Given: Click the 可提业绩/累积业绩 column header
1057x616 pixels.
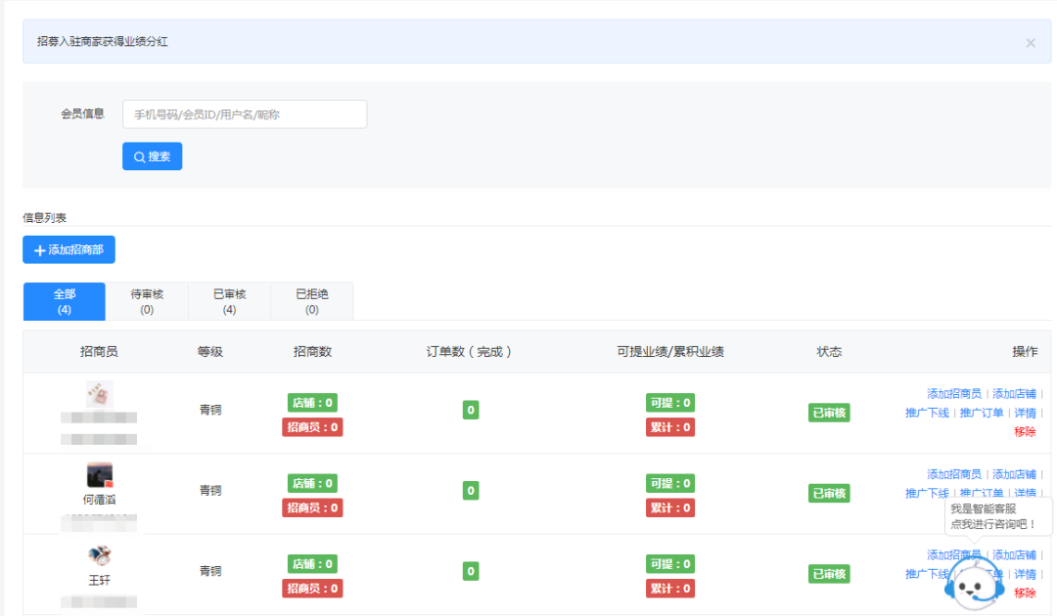Looking at the screenshot, I should (670, 351).
